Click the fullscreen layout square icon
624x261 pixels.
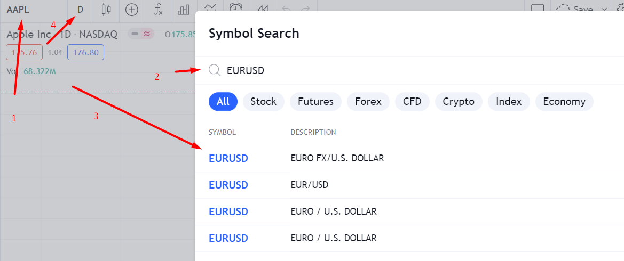coord(538,9)
